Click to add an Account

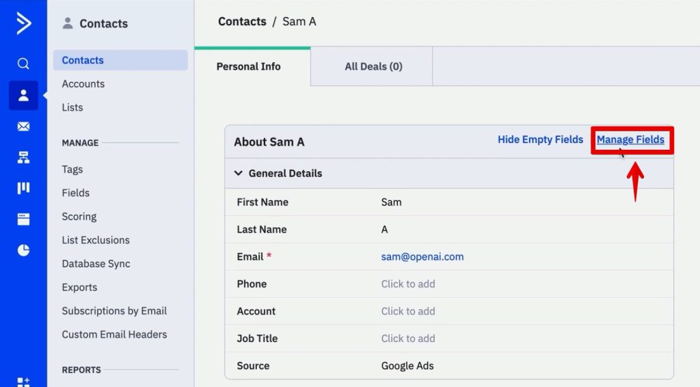coord(408,311)
